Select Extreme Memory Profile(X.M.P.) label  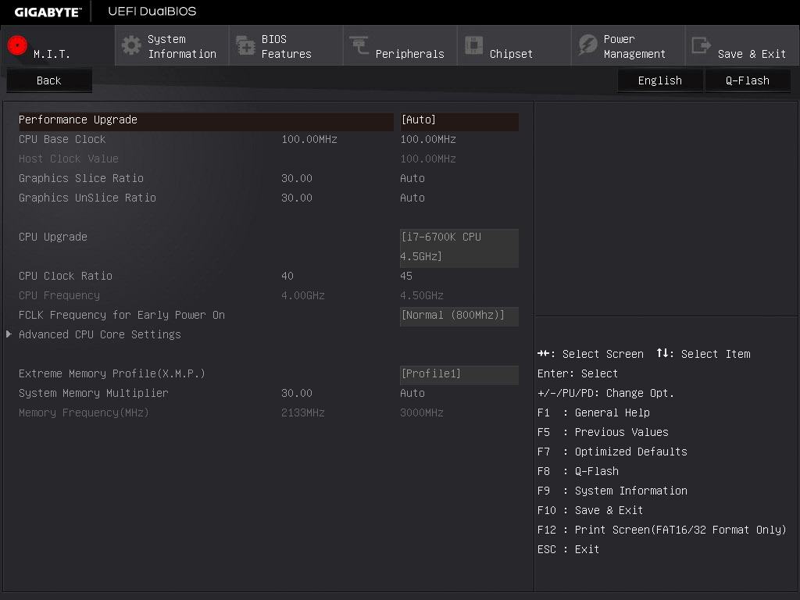(112, 374)
